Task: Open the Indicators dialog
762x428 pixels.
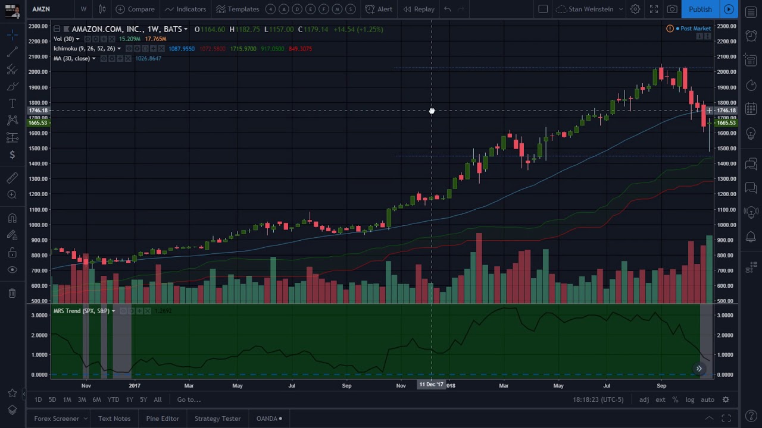Action: pos(185,9)
